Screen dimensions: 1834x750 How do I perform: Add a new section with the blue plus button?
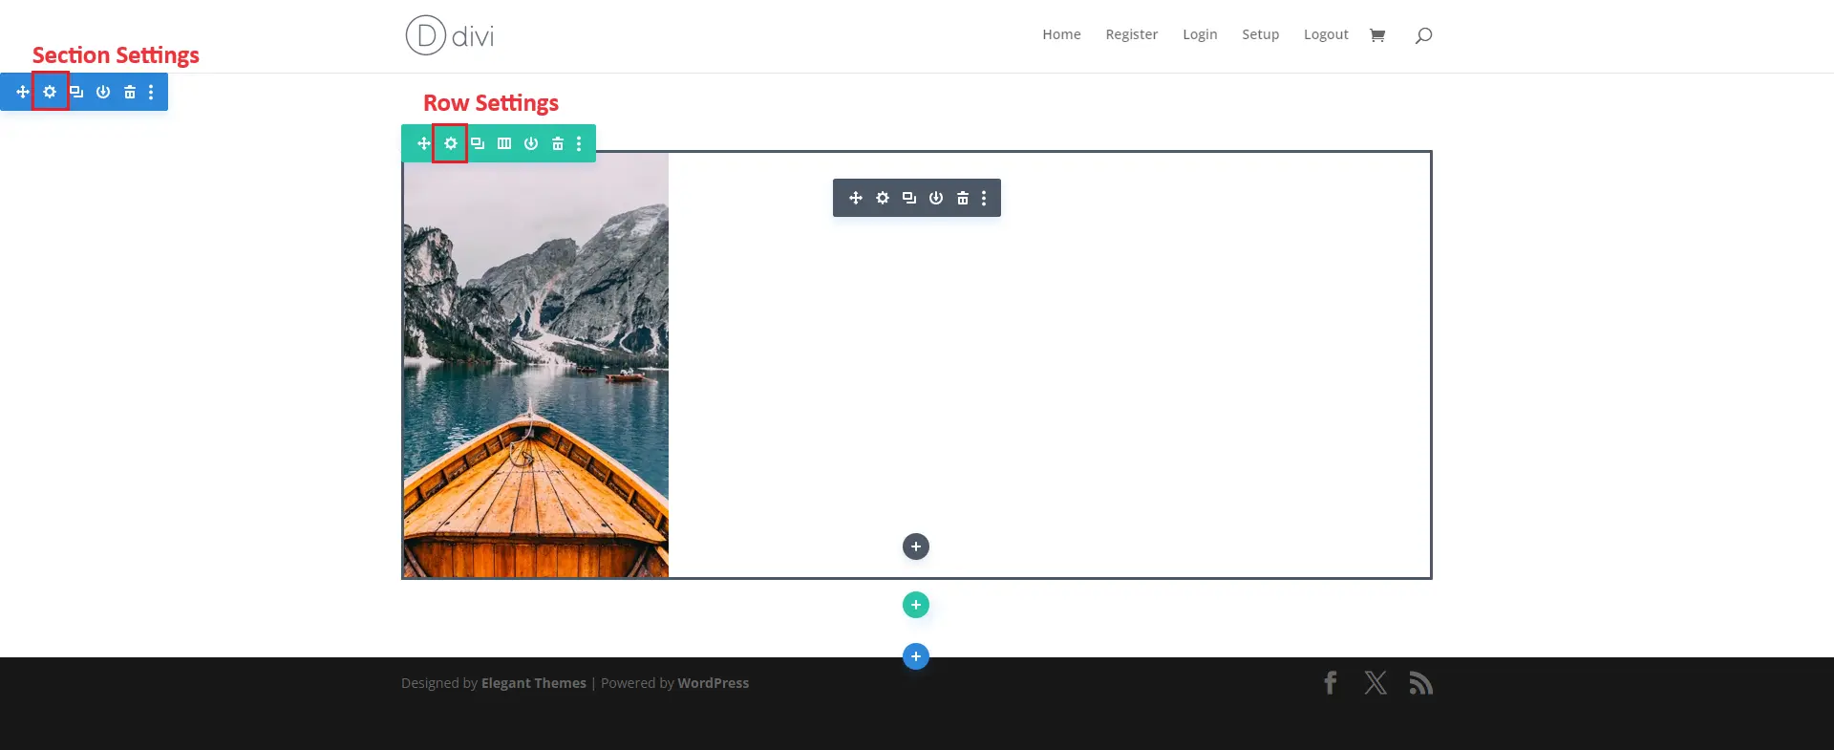click(x=916, y=656)
